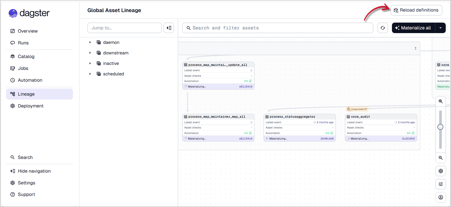Open the Materialize all dropdown arrow
The height and width of the screenshot is (207, 451).
coord(440,28)
